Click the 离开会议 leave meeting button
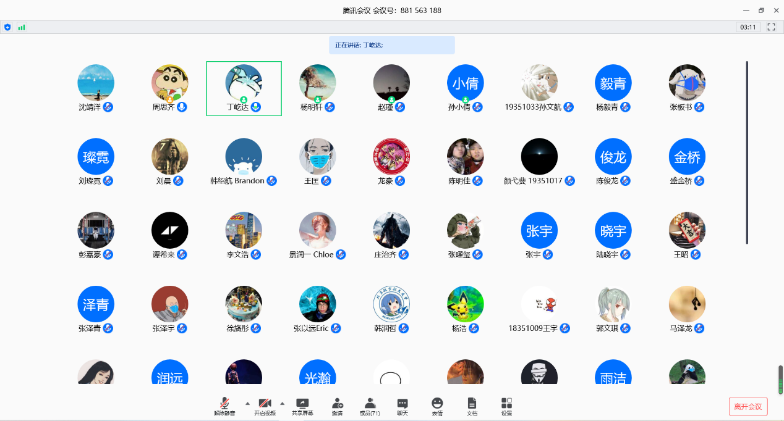The image size is (784, 421). [748, 406]
